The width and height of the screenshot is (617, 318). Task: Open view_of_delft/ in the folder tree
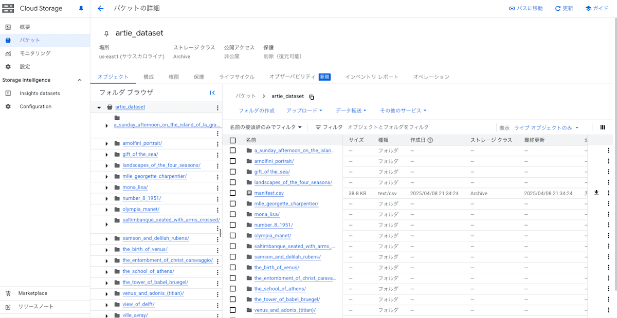pos(138,304)
